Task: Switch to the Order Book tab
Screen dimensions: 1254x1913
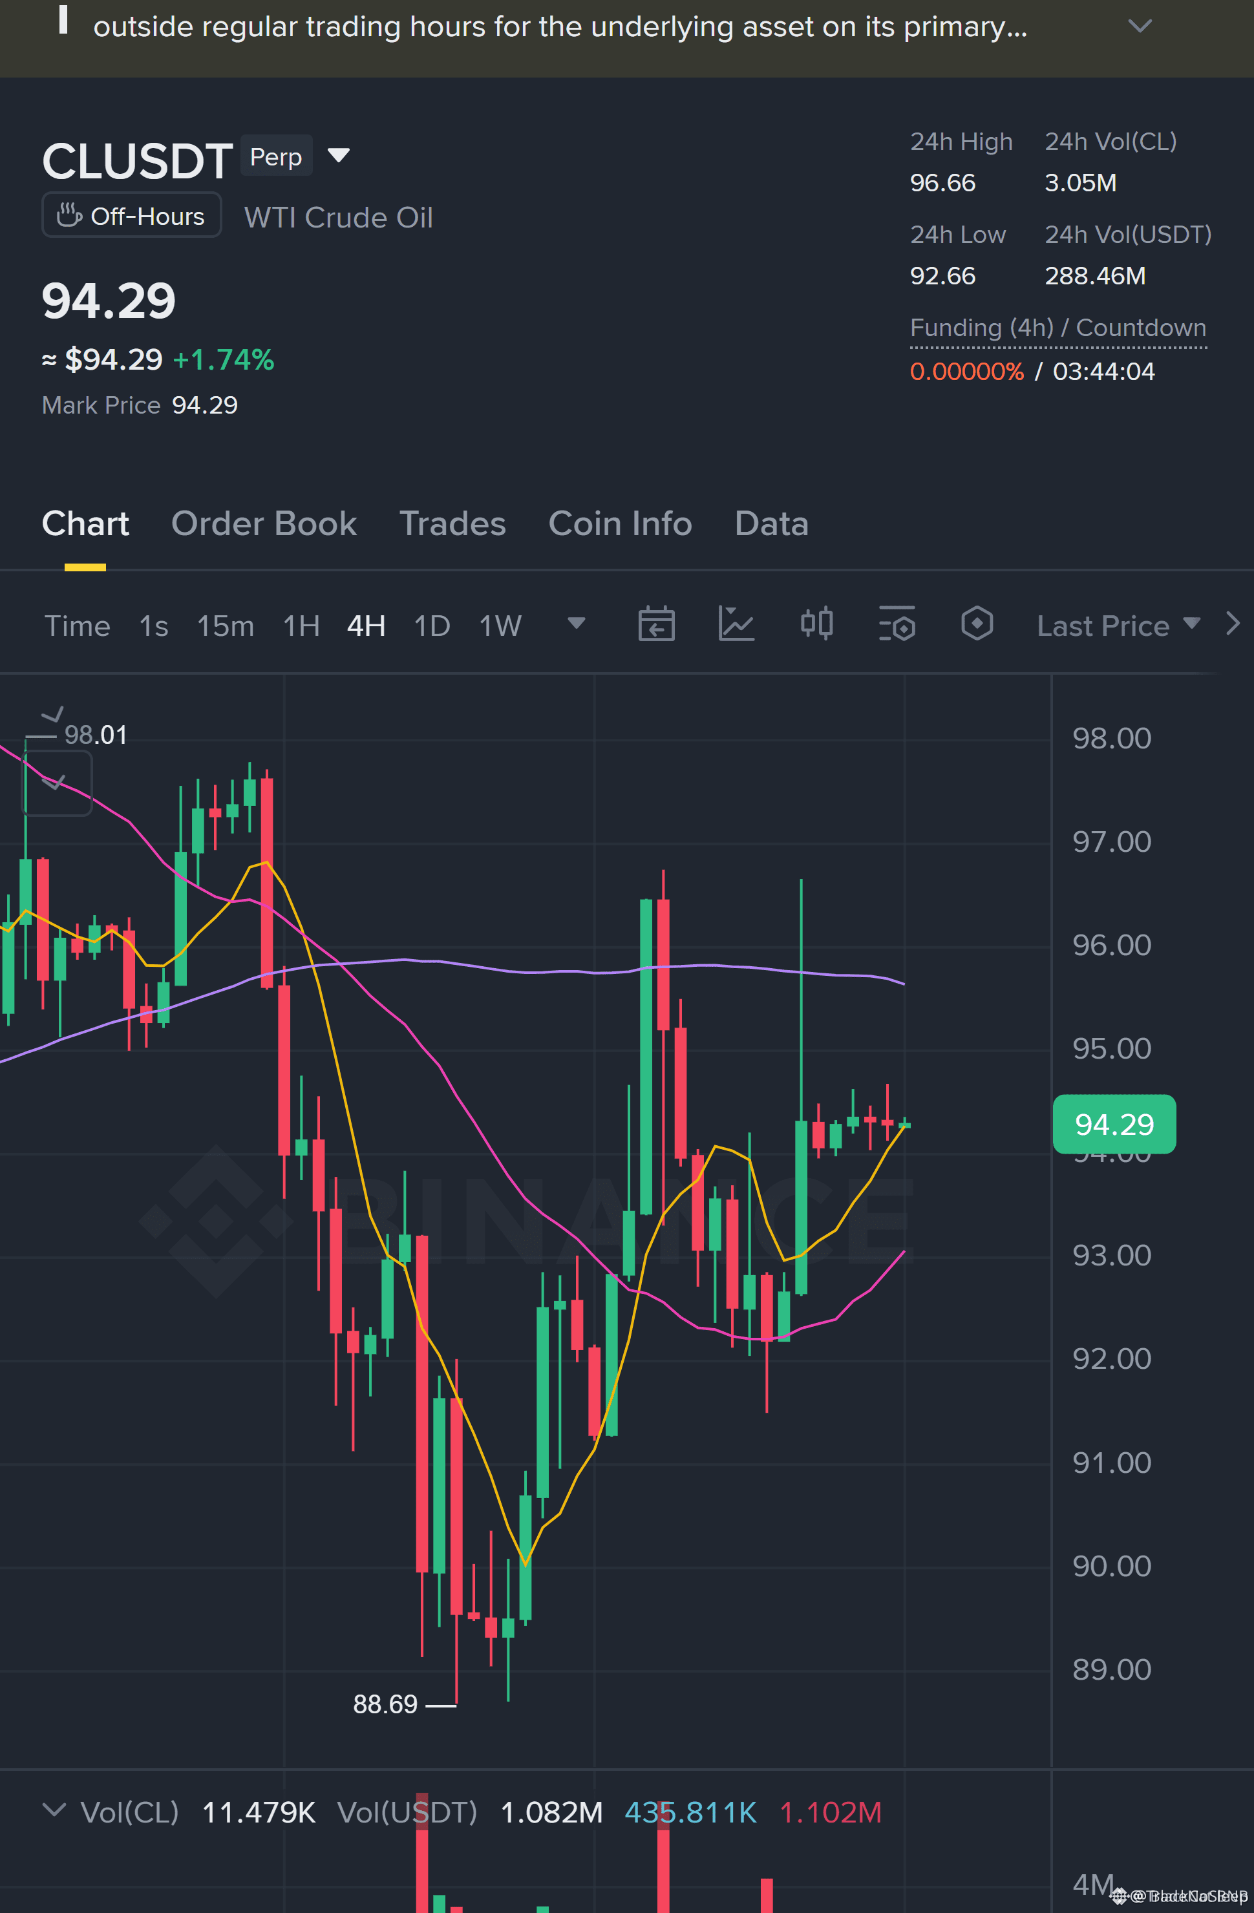Action: point(264,523)
